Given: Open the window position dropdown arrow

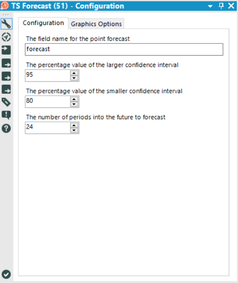Looking at the screenshot, I should 211,6.
